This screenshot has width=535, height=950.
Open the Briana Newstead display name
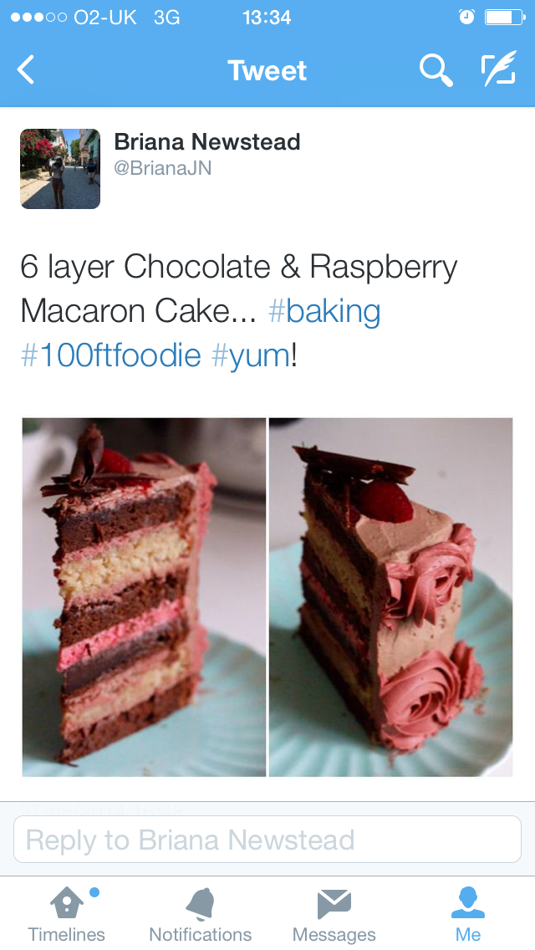pos(207,142)
